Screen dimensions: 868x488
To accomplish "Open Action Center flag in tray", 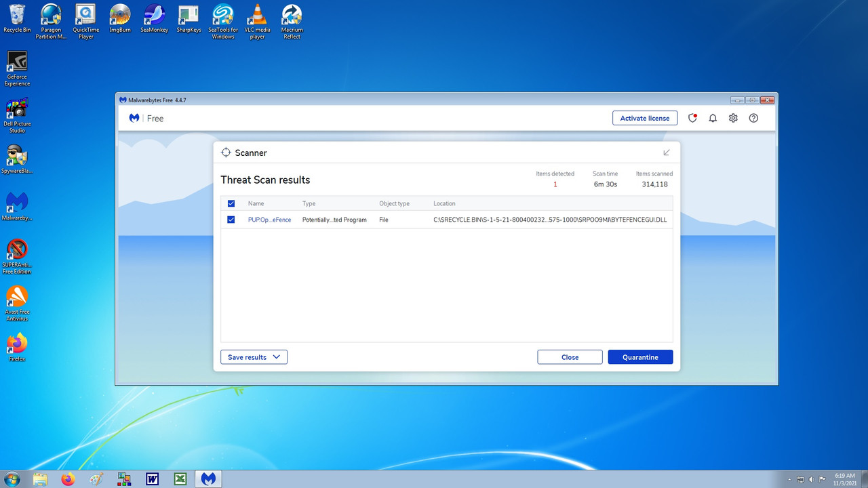I will 822,479.
